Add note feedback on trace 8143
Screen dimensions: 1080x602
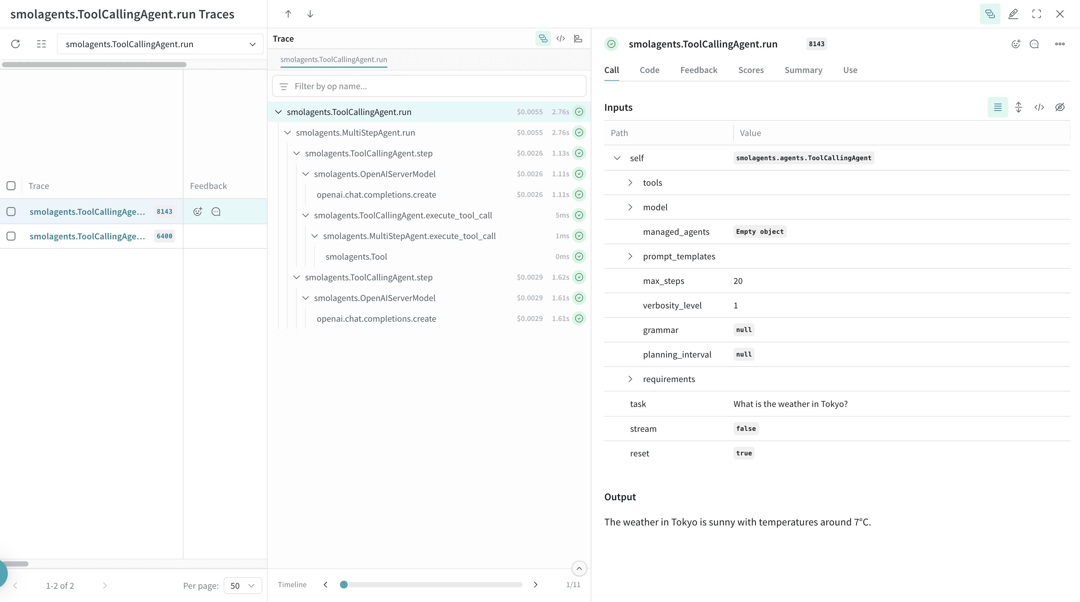[216, 212]
